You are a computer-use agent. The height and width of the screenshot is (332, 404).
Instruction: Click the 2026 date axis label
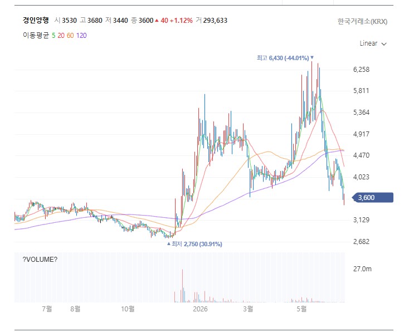[x=200, y=309]
